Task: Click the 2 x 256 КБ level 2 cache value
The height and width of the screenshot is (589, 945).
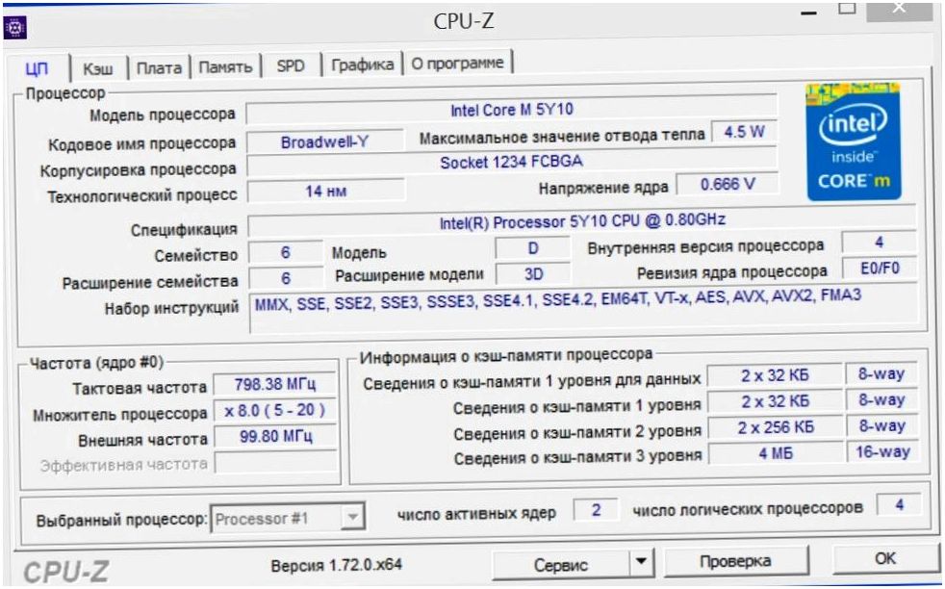Action: 776,427
